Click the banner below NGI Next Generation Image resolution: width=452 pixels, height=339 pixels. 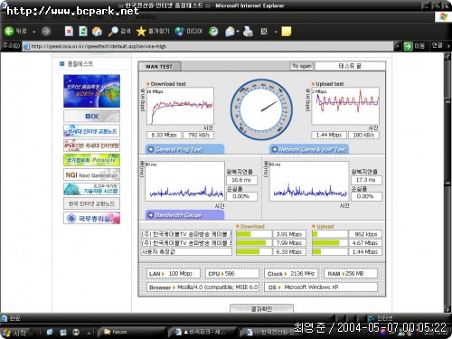pos(91,189)
